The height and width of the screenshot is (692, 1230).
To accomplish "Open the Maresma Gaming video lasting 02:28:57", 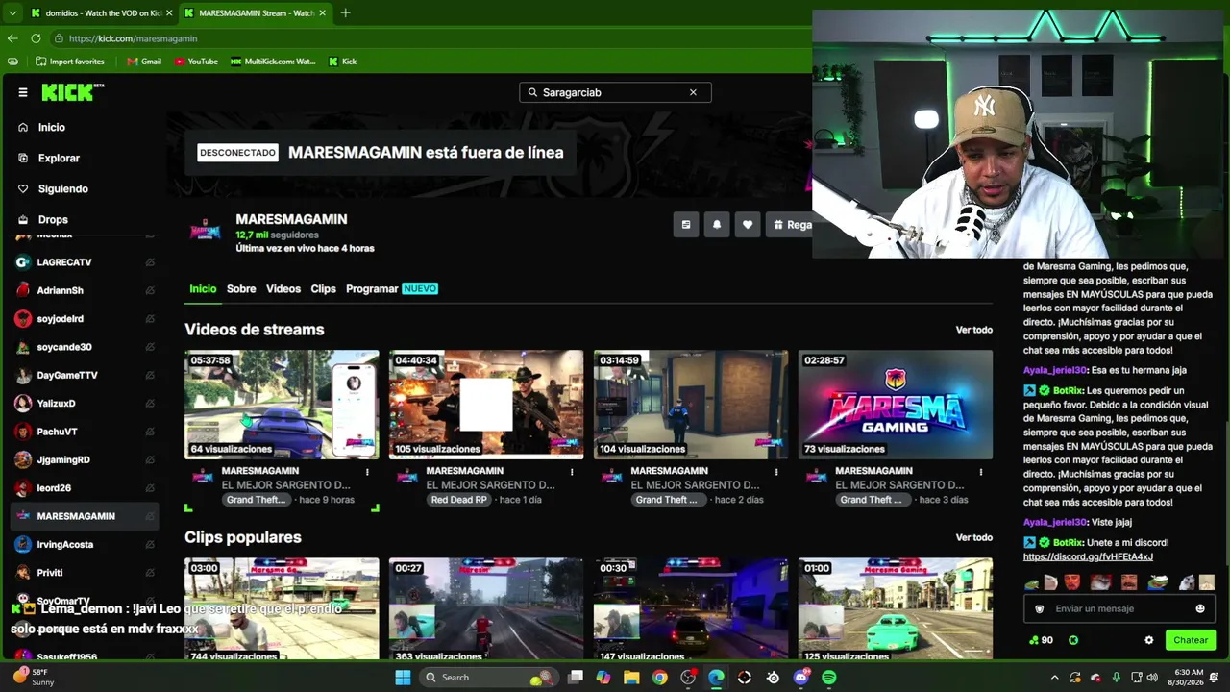I will tap(896, 405).
